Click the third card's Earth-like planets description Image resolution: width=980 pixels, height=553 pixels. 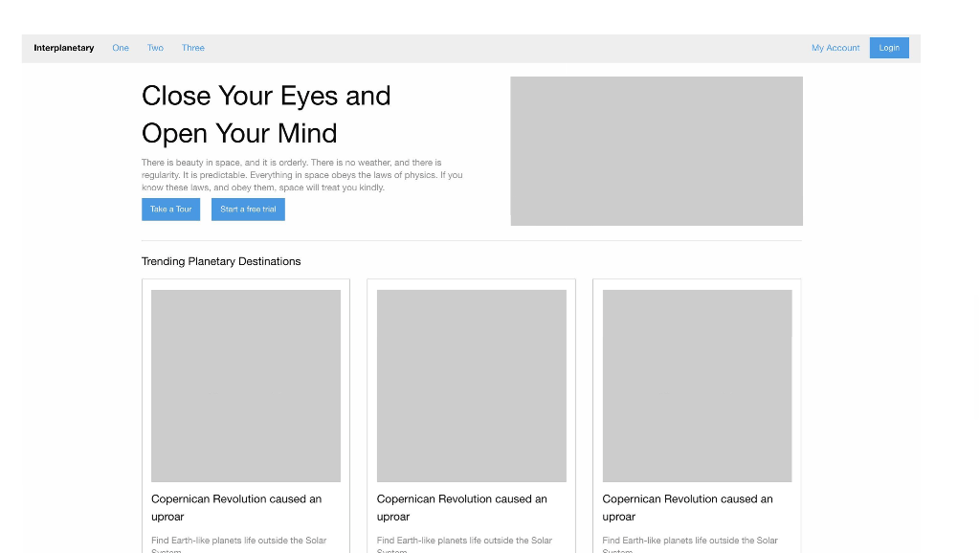coord(690,543)
